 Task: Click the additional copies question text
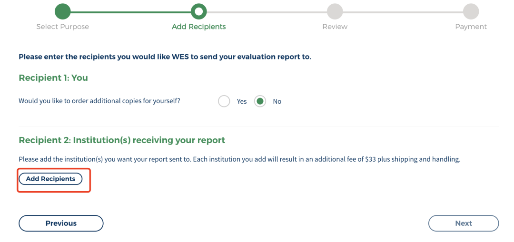click(99, 101)
